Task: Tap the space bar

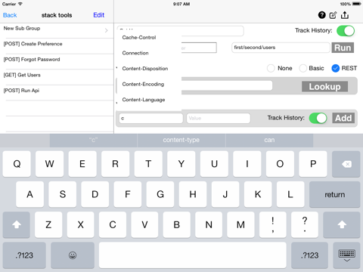Action: pyautogui.click(x=193, y=255)
